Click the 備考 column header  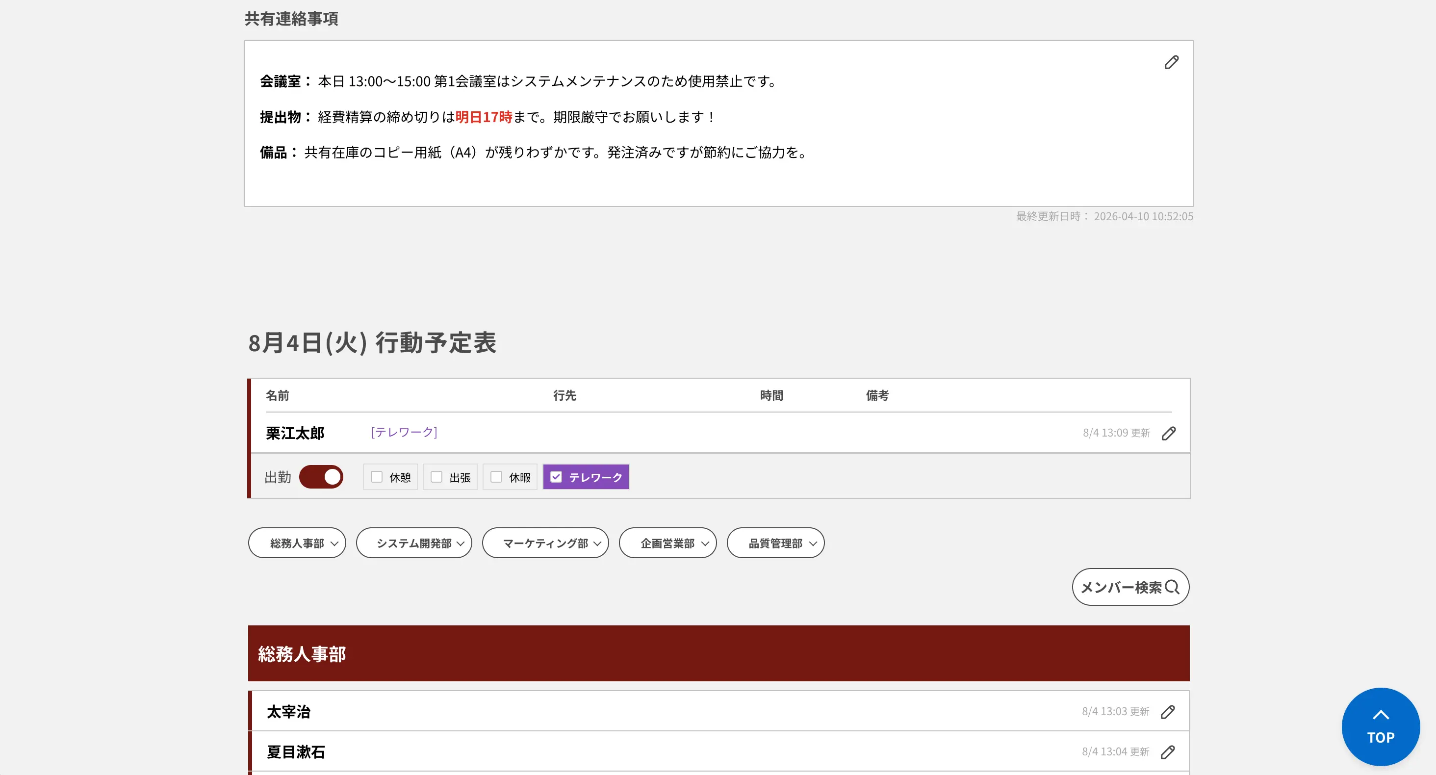click(877, 395)
